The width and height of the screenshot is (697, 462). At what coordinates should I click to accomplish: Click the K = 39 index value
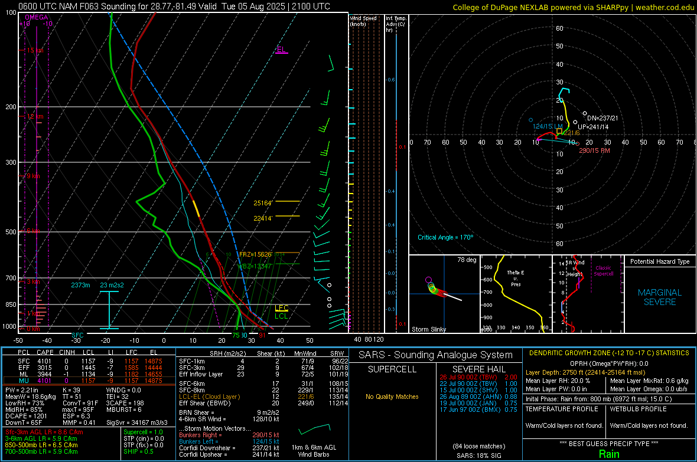pyautogui.click(x=71, y=390)
